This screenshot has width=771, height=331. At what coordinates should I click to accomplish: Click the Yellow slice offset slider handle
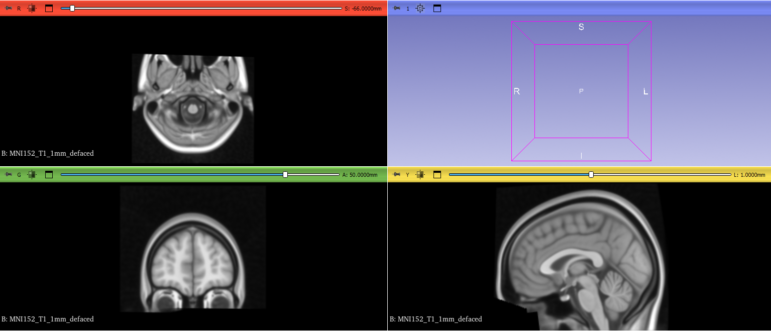591,174
